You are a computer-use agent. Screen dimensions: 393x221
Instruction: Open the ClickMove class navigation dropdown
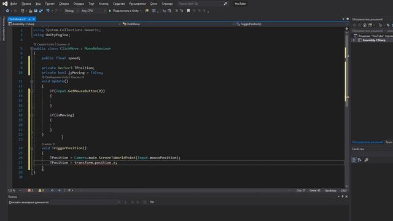pos(178,24)
